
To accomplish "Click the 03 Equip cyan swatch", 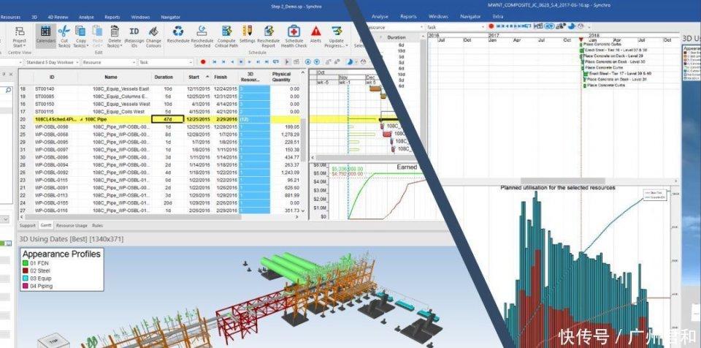I will click(x=26, y=279).
